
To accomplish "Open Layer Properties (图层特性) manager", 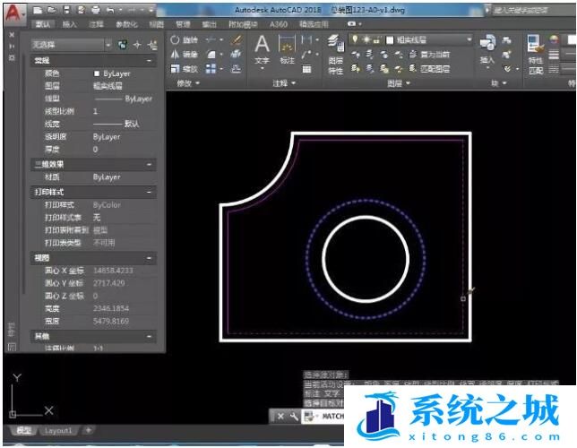I will tap(335, 55).
